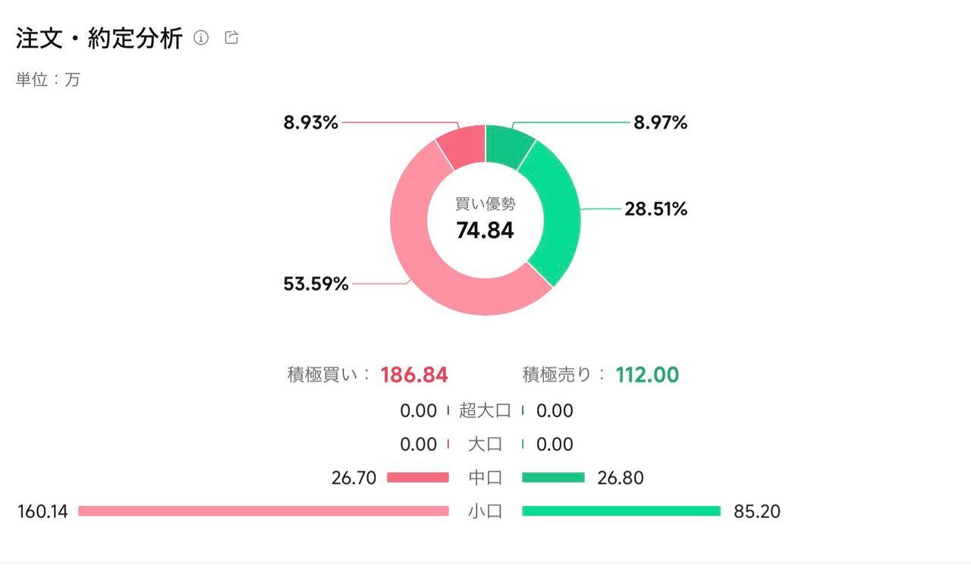Click the 積極買い value 186.84
This screenshot has width=971, height=575.
tap(414, 375)
